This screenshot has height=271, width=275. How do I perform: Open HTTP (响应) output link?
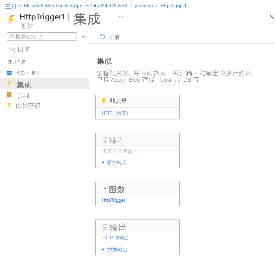point(115,238)
